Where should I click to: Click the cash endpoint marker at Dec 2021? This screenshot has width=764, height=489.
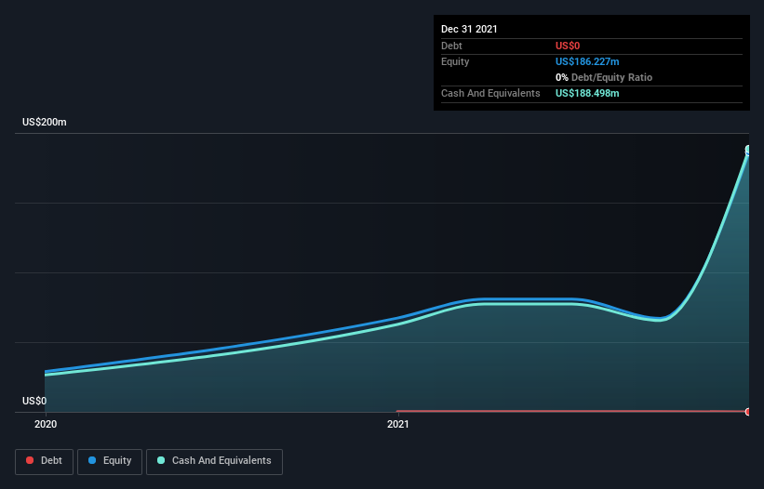[748, 150]
